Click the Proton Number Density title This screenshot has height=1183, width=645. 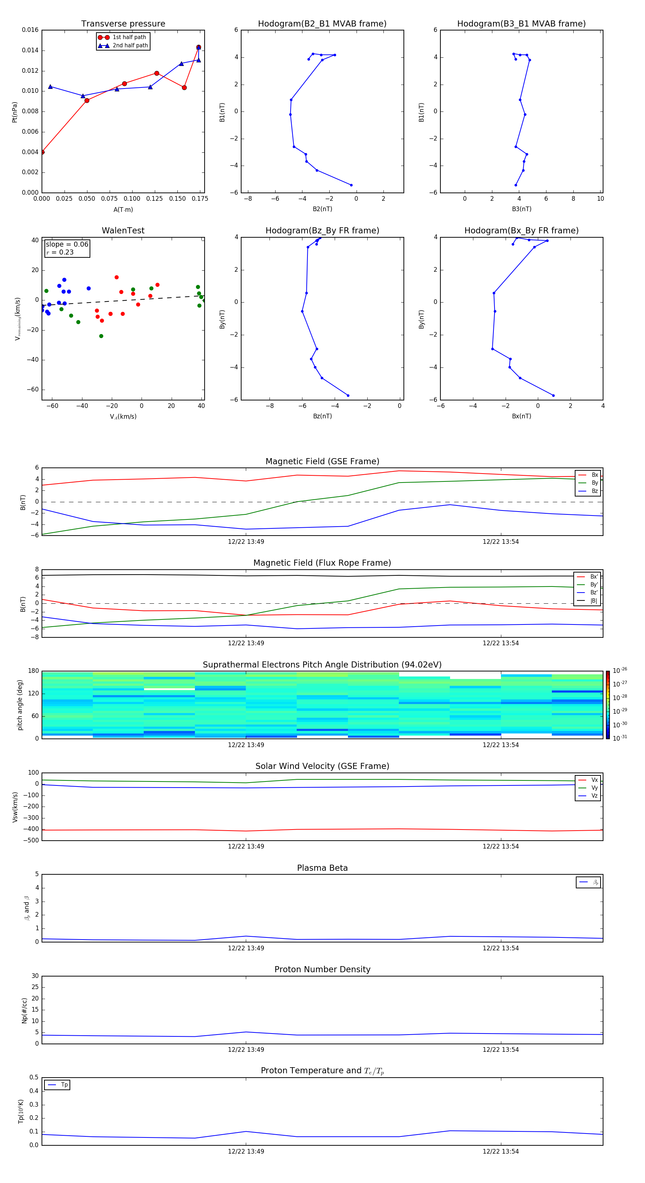pos(322,969)
